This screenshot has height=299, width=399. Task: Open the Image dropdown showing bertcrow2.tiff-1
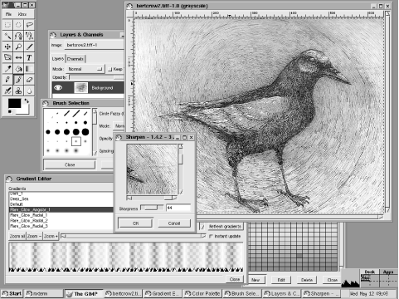[x=94, y=45]
